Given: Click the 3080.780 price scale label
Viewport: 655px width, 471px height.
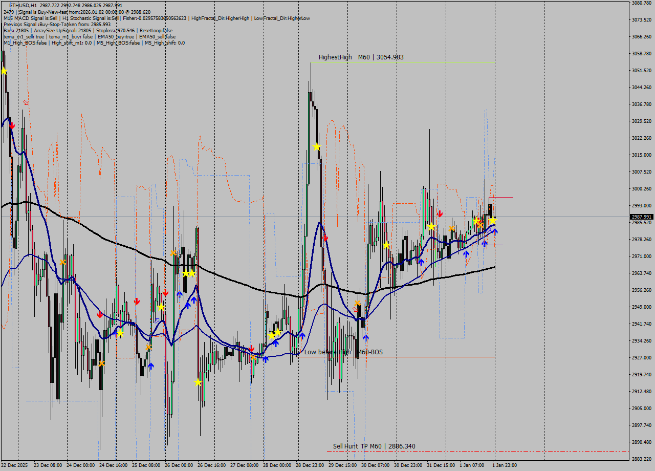Looking at the screenshot, I should click(641, 3).
